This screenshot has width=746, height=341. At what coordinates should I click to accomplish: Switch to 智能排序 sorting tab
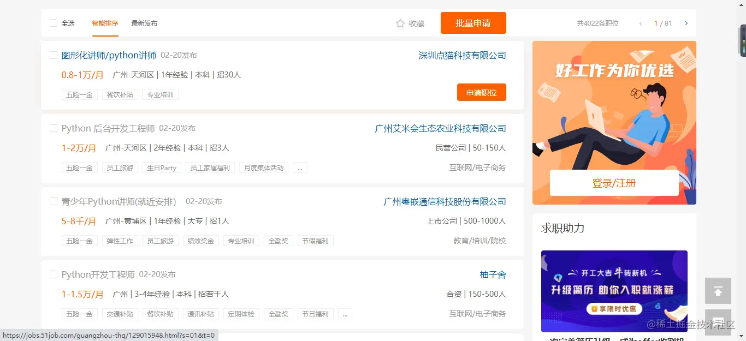(x=105, y=23)
